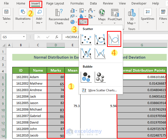Click cell with name Michael

pos(38,109)
